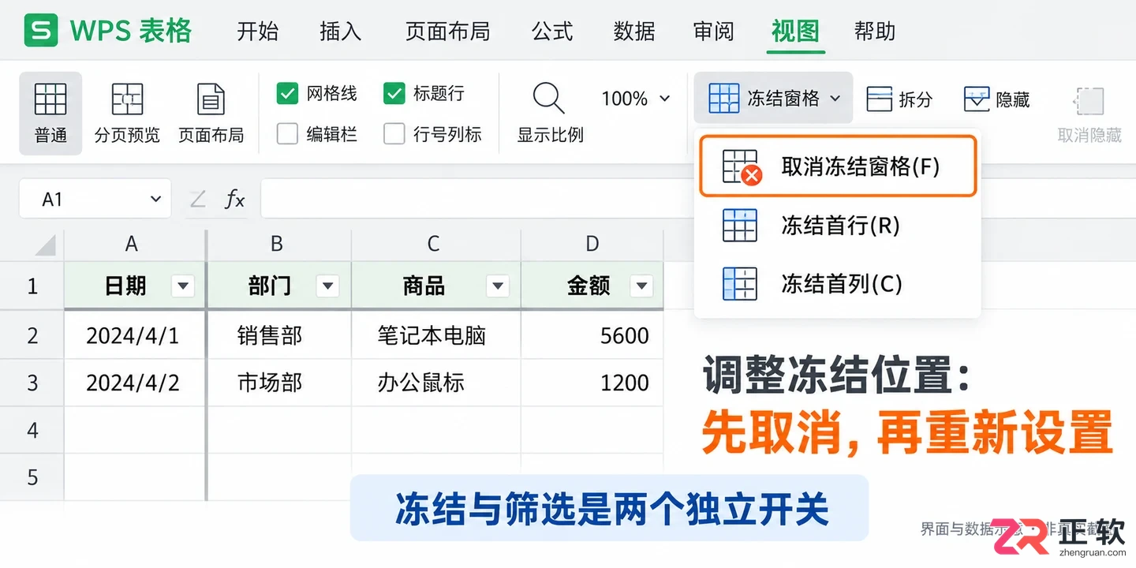Open the 部门 column filter arrow
Viewport: 1136px width, 568px height.
coord(328,286)
